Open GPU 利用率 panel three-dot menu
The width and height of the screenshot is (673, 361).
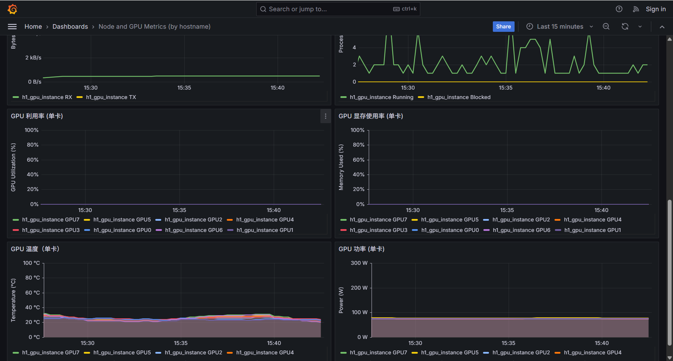[325, 116]
